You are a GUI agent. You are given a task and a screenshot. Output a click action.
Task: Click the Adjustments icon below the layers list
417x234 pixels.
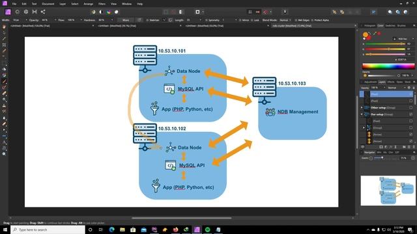pyautogui.click(x=386, y=147)
